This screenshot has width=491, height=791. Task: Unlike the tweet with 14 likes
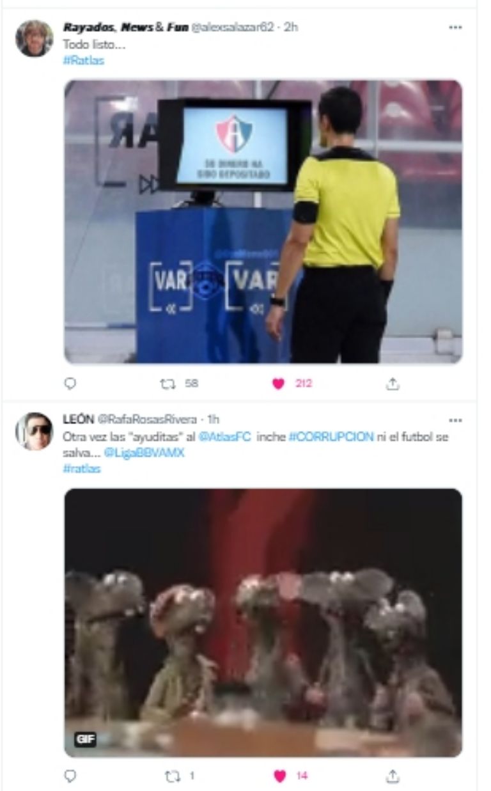click(x=279, y=776)
